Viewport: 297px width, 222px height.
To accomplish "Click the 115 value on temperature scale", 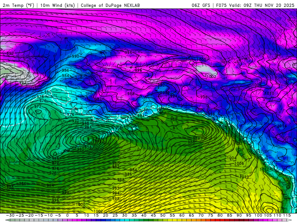I will pos(287,215).
